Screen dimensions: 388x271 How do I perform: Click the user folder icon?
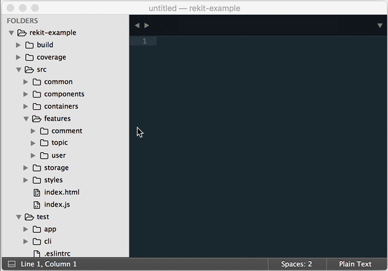tap(44, 156)
